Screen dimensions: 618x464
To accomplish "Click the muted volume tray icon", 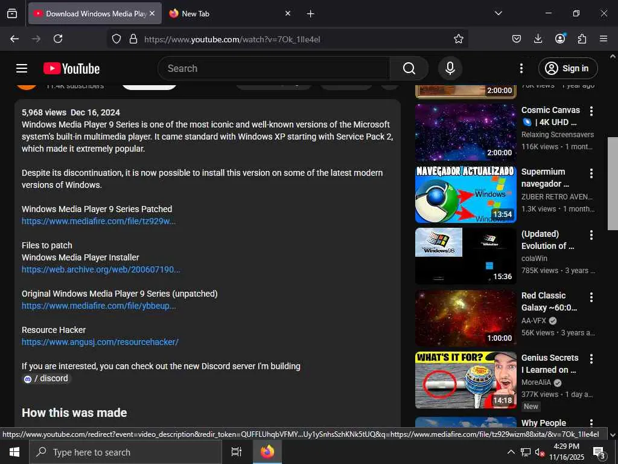I will pos(540,452).
